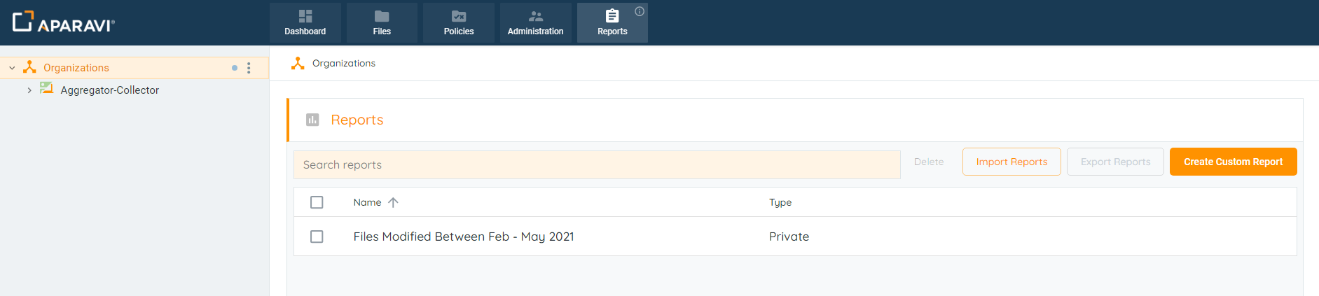Screen dimensions: 1319x296
Task: Click the Reports panel chart icon
Action: coord(312,120)
